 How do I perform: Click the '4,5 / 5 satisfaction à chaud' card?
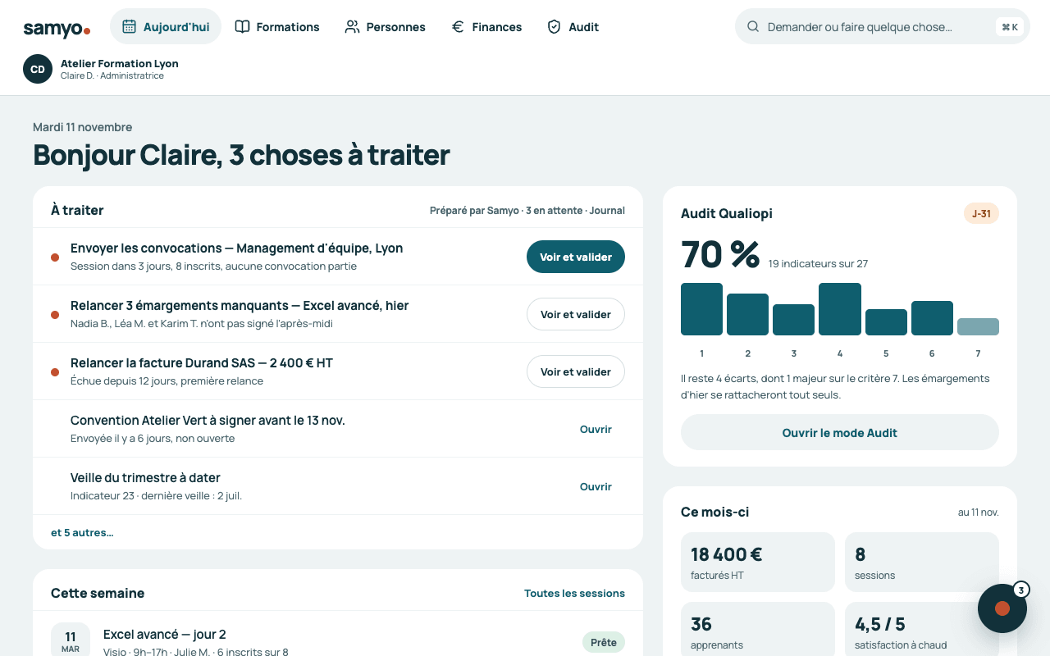(x=922, y=630)
